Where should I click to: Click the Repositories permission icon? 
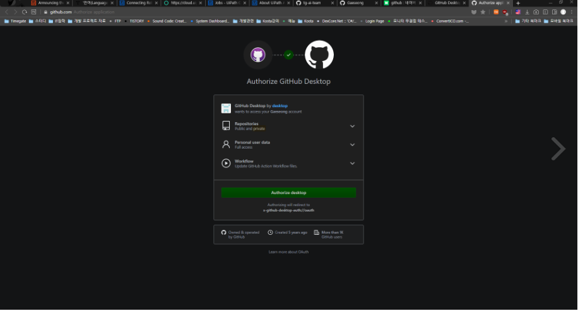click(x=226, y=126)
